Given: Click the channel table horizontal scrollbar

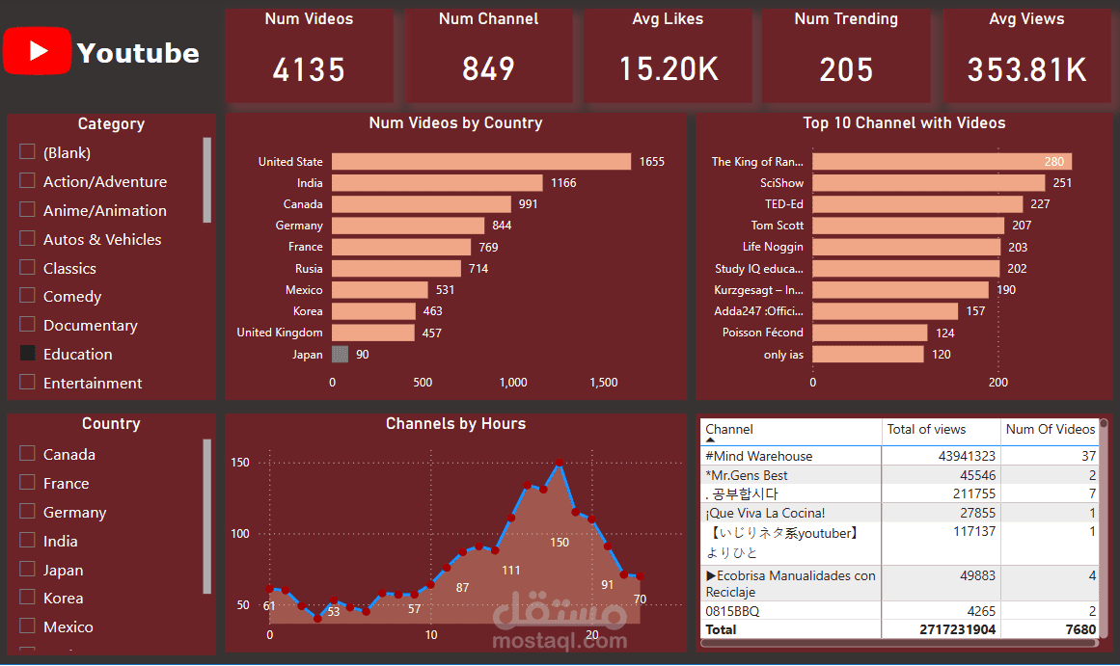Looking at the screenshot, I should (x=899, y=643).
